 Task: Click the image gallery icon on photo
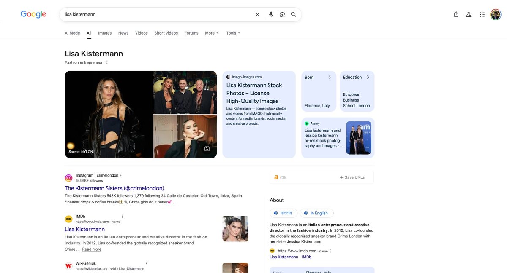pyautogui.click(x=207, y=149)
